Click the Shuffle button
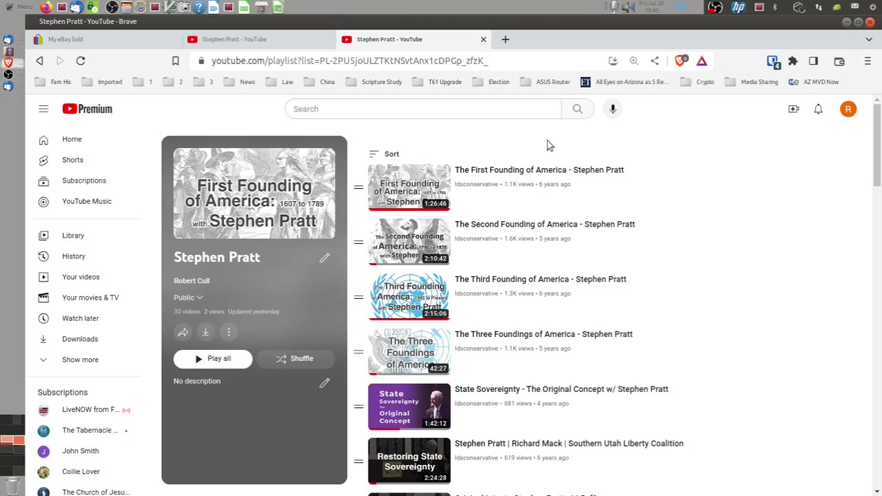This screenshot has width=882, height=496. tap(295, 359)
